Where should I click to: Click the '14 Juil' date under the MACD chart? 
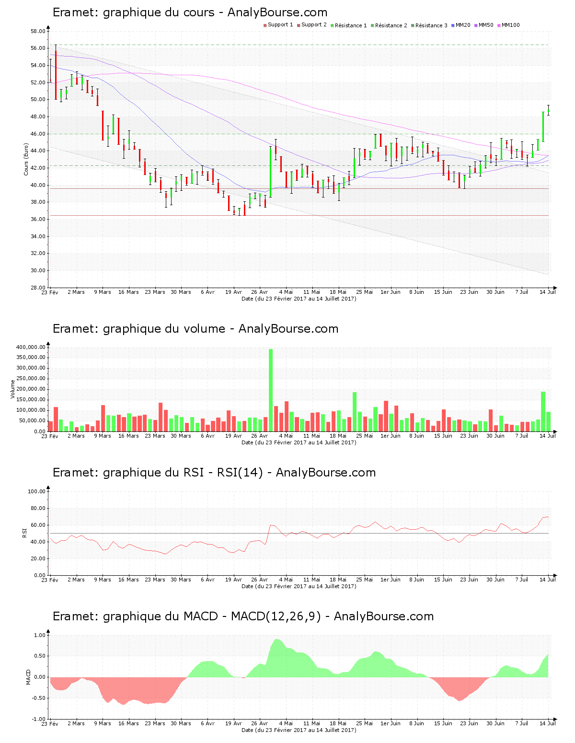(548, 723)
